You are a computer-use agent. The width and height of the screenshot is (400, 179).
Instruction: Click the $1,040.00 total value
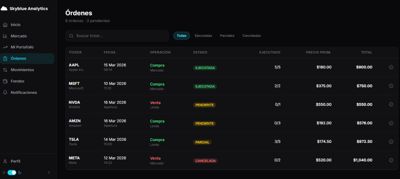(363, 160)
